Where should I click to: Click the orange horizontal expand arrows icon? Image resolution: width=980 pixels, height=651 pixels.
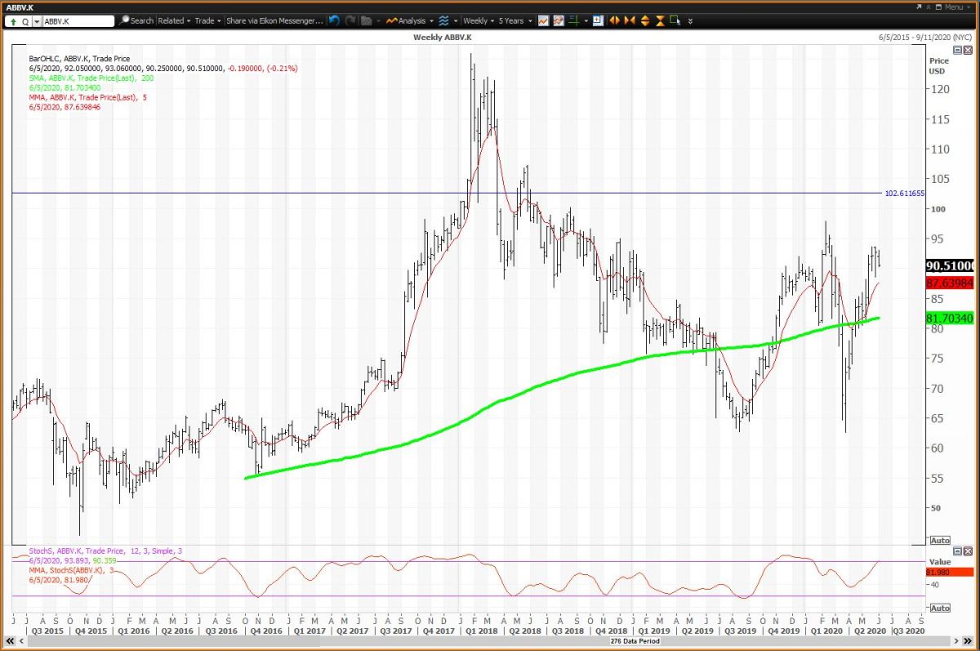[x=615, y=20]
